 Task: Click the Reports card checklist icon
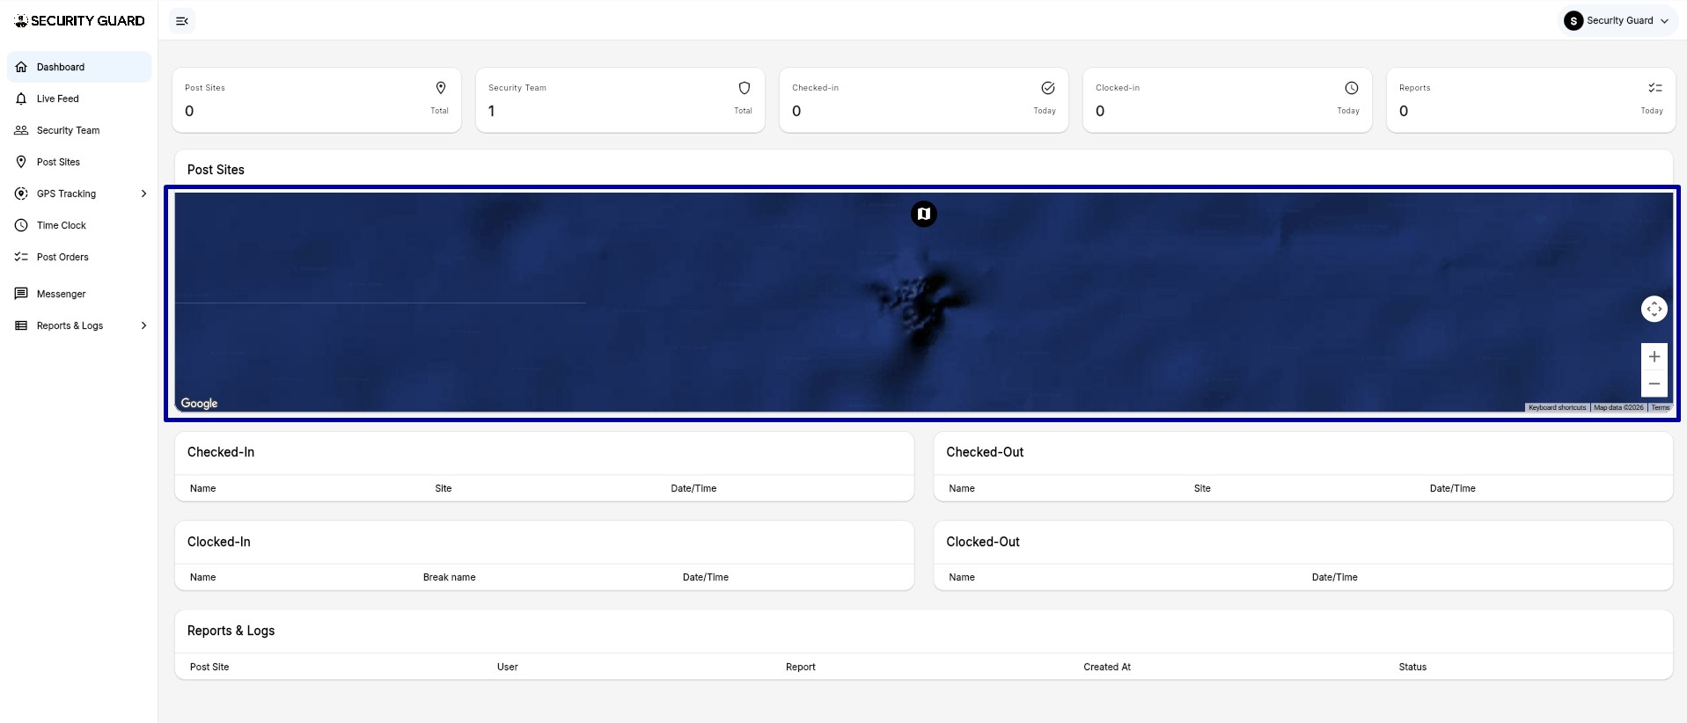point(1655,88)
